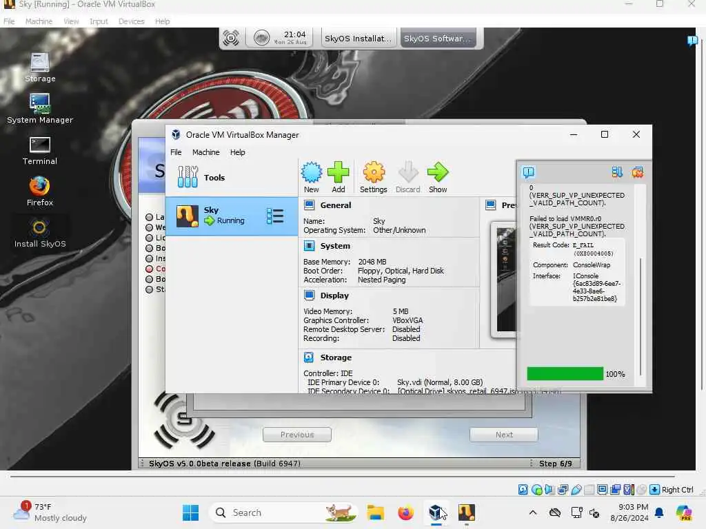Click the notification panel scrollbar

pos(641,317)
